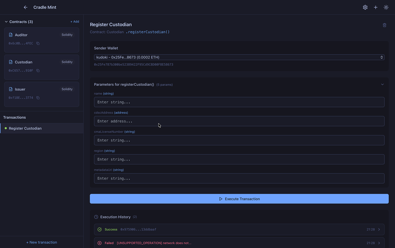Click the back arrow next to Cradle Mint
Viewport: 395px width, 248px height.
[x=25, y=7]
